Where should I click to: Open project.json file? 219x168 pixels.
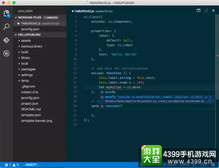tap(29, 103)
